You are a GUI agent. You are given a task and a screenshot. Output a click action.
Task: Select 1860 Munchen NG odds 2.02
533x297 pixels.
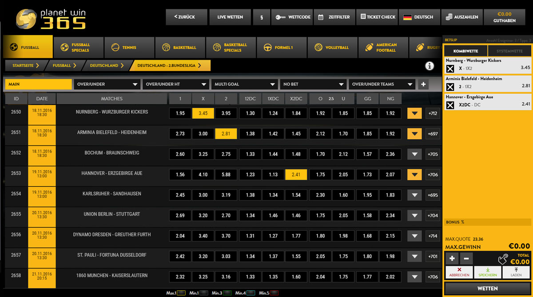point(390,277)
